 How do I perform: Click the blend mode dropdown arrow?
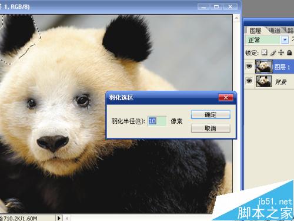coord(285,40)
